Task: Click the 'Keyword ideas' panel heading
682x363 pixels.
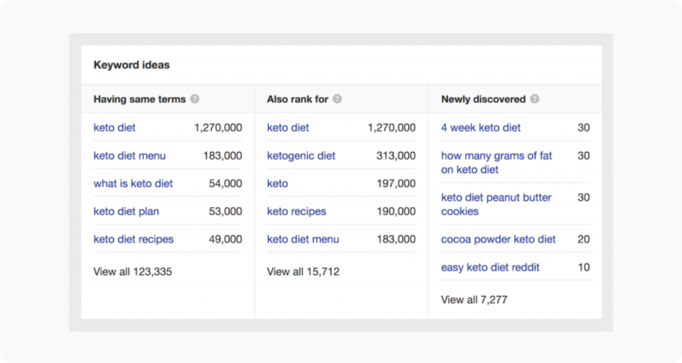Action: point(131,65)
